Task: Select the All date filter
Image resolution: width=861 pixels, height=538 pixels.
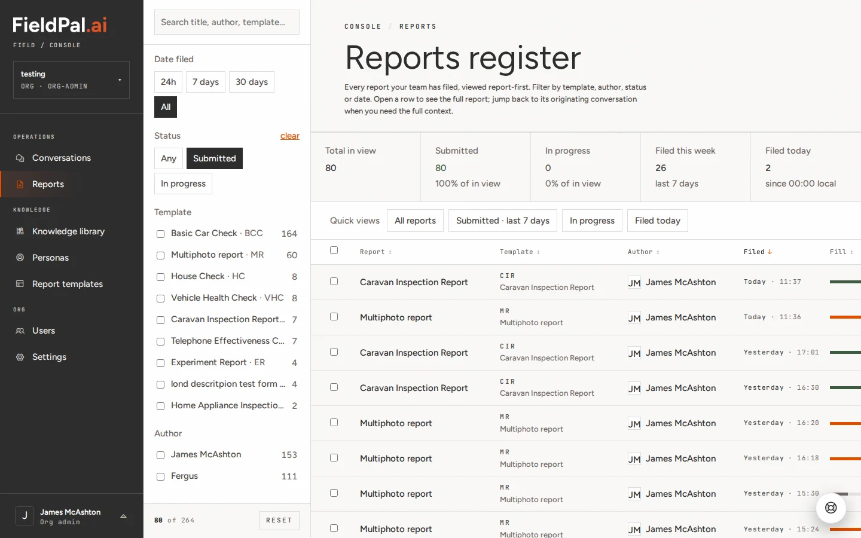Action: coord(166,107)
